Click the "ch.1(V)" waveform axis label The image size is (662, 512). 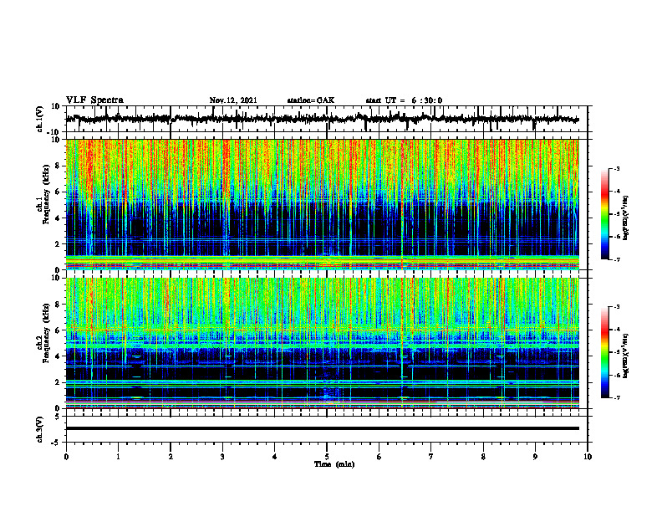tap(40, 119)
